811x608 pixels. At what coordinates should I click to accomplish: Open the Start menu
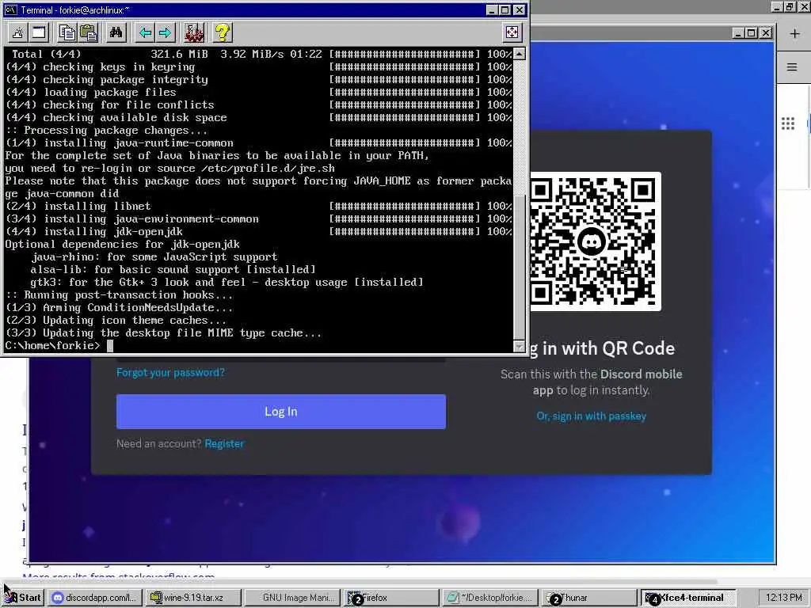coord(23,598)
